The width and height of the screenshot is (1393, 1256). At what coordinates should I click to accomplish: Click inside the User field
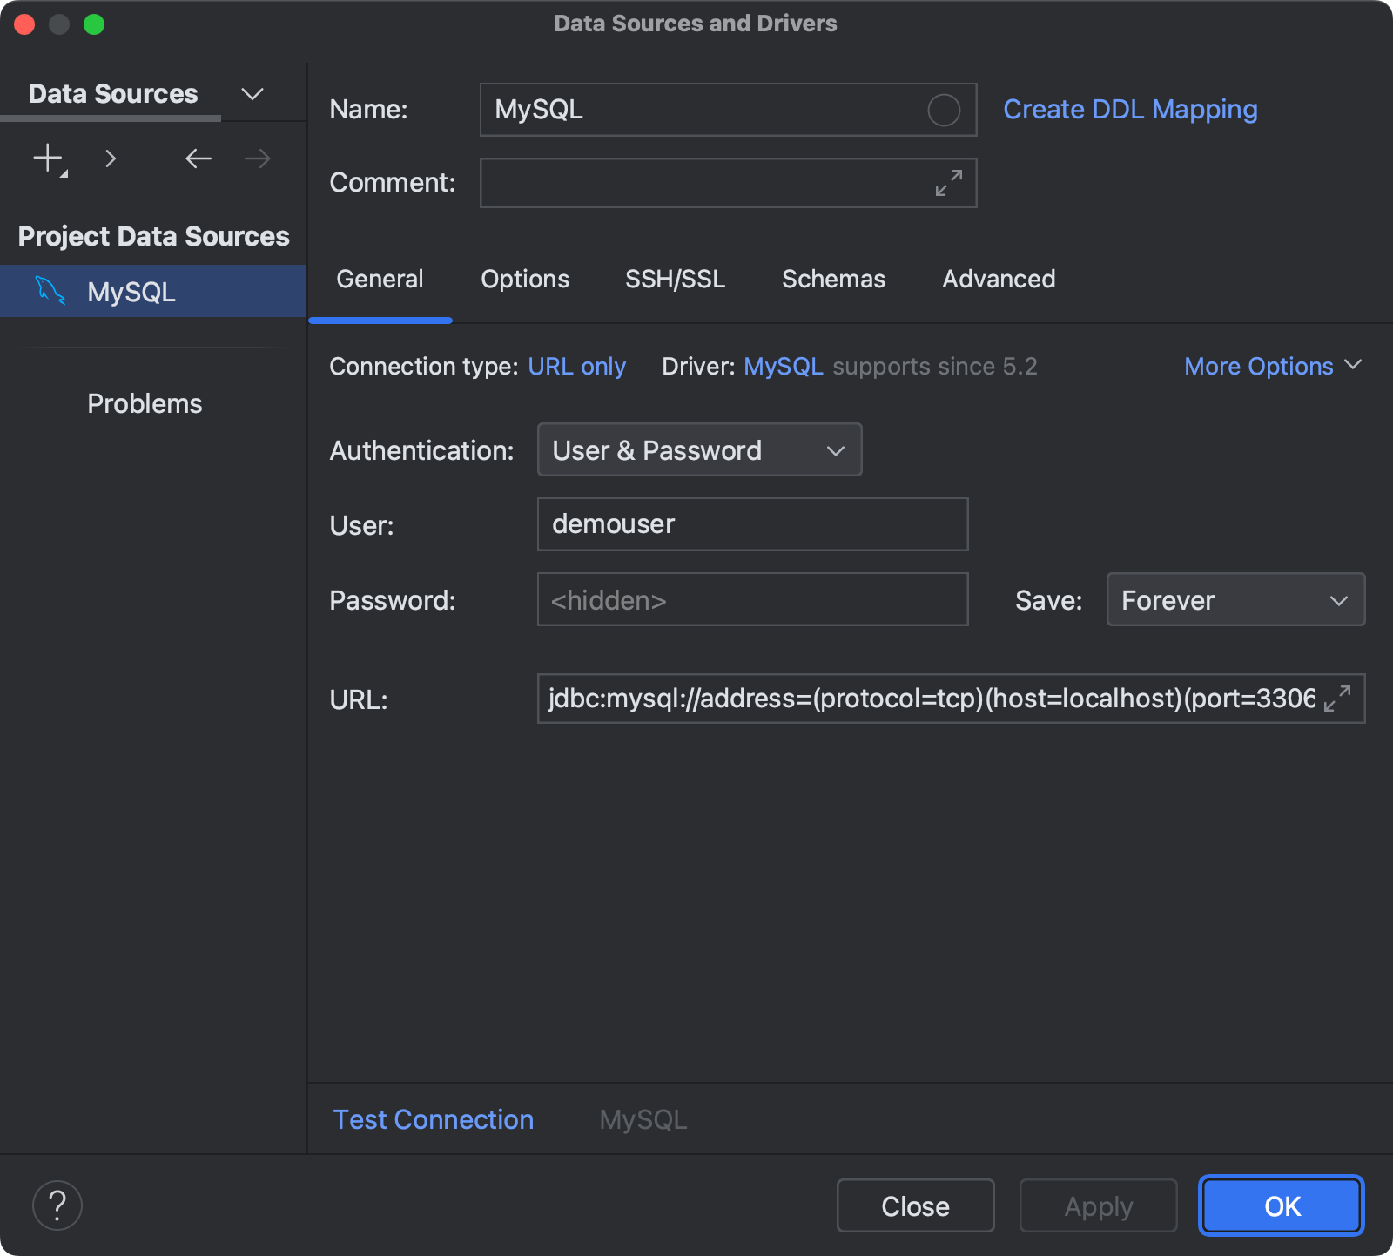point(752,524)
